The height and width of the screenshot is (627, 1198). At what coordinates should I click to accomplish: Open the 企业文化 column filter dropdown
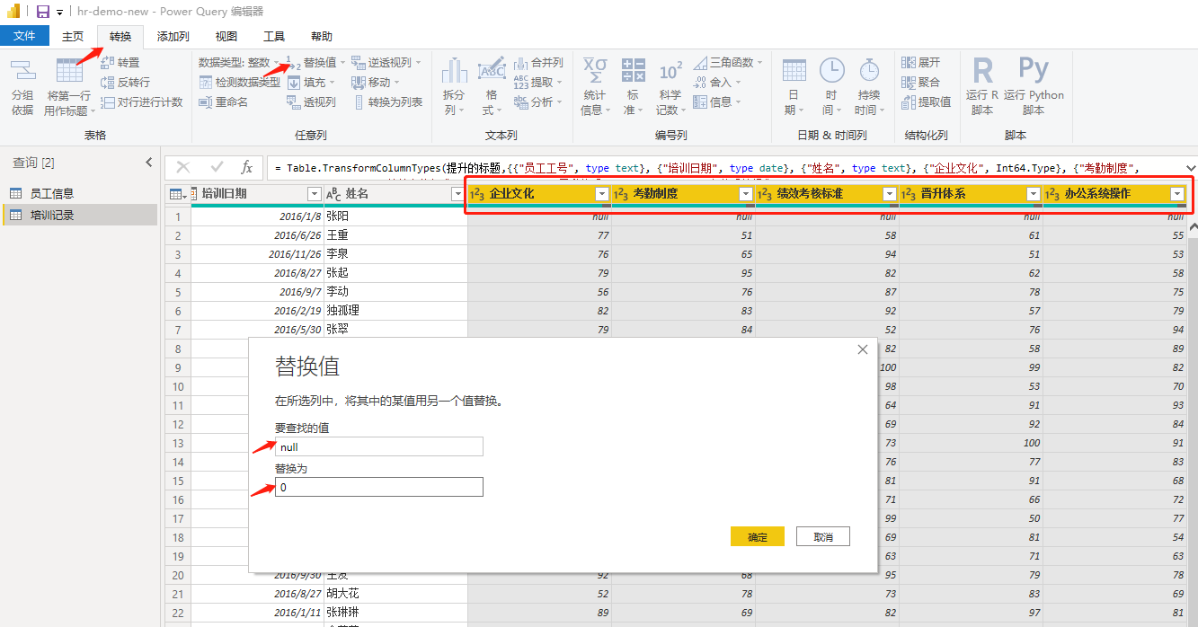pos(602,194)
